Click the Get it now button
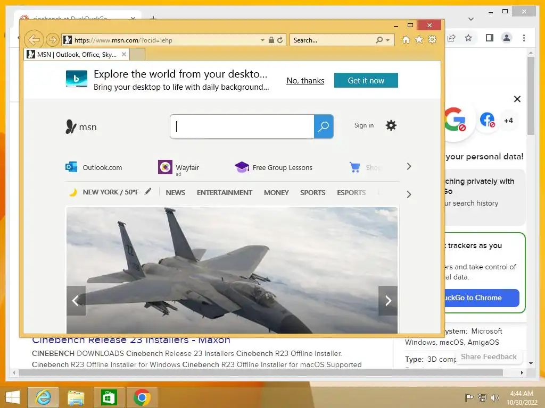Viewport: 545px width, 408px height. 366,81
